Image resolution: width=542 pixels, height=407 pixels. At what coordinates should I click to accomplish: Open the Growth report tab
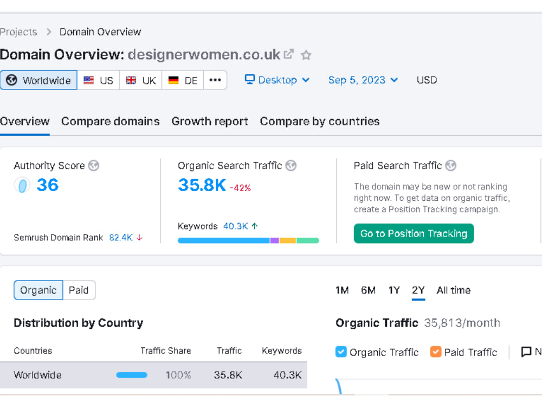[210, 121]
